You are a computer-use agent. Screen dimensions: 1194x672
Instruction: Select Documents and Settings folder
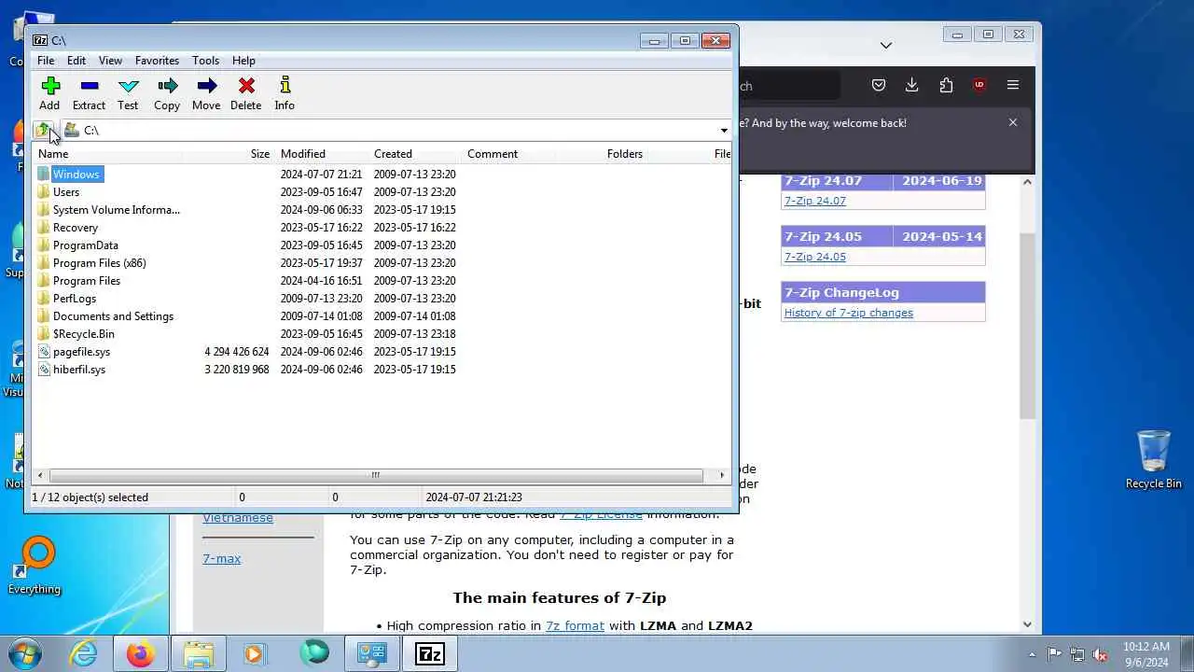click(x=113, y=316)
